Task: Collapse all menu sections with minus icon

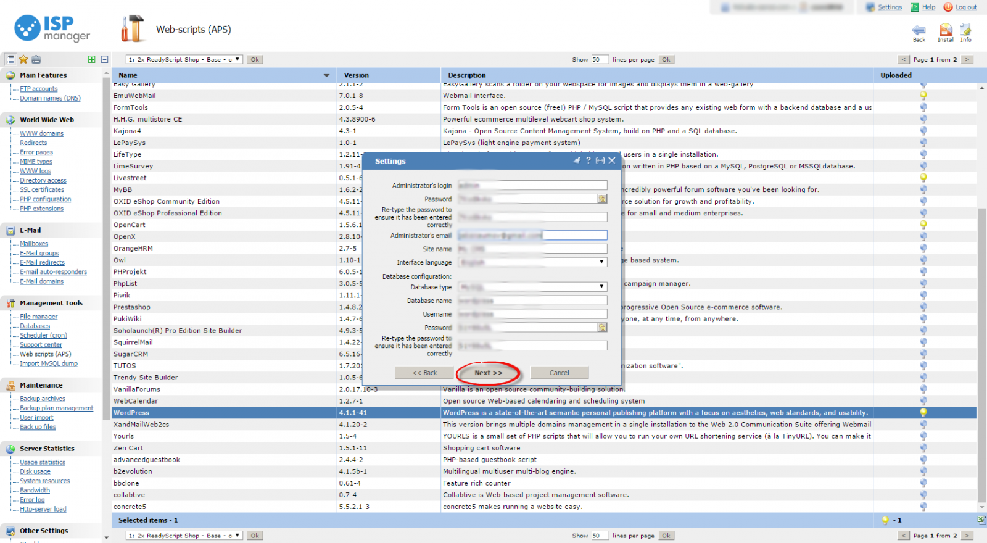Action: coord(104,59)
